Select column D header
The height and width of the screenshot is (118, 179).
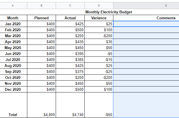tap(99, 5)
